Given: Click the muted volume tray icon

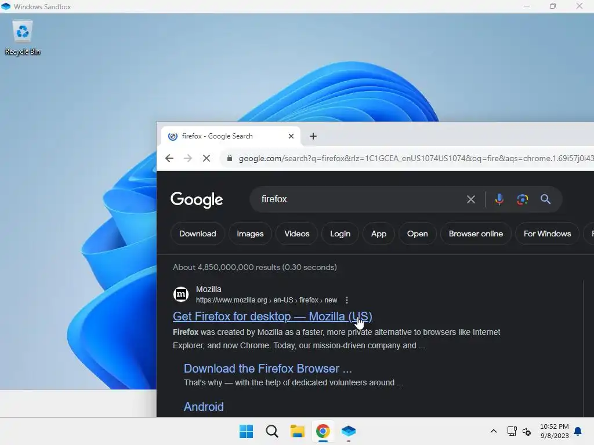Looking at the screenshot, I should (527, 431).
